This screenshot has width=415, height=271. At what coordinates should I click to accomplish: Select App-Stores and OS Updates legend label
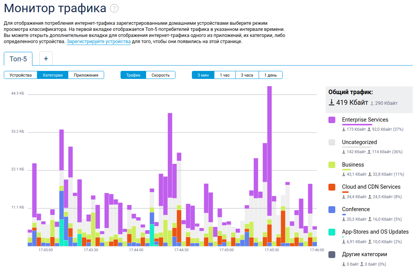coord(375,232)
